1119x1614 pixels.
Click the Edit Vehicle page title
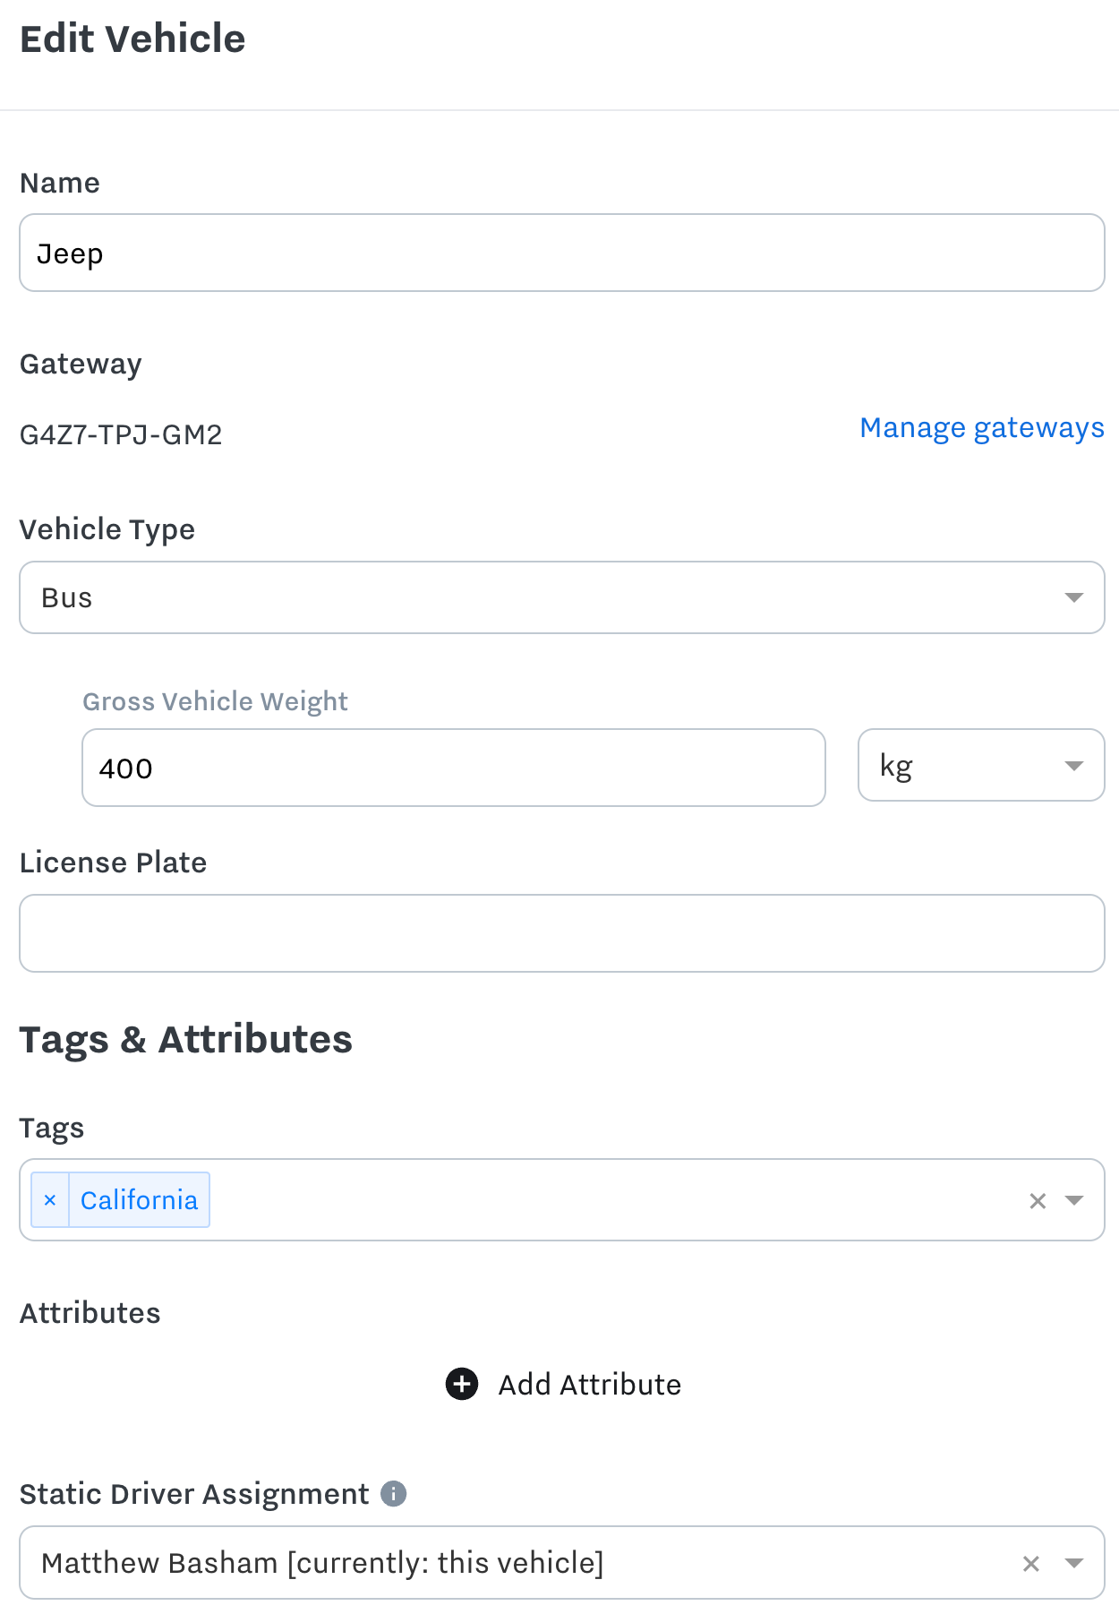point(132,39)
